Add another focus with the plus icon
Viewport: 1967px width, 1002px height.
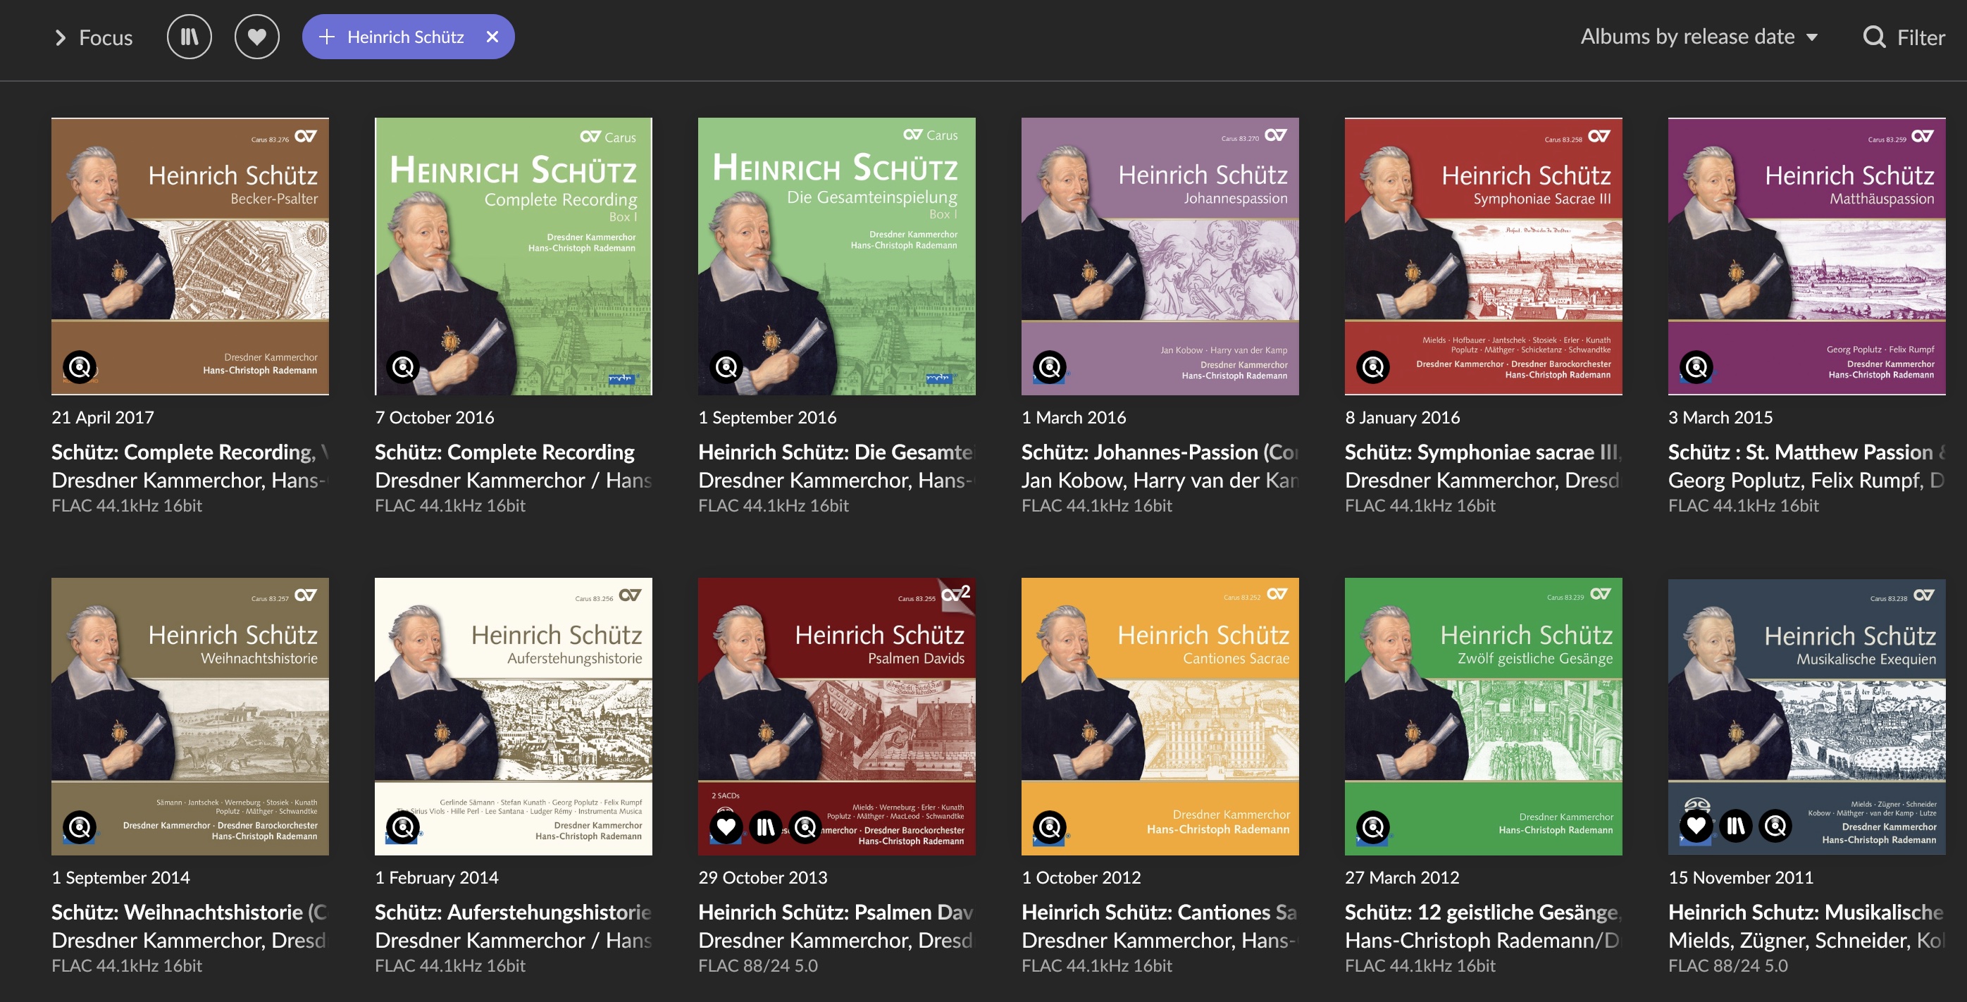pyautogui.click(x=326, y=37)
